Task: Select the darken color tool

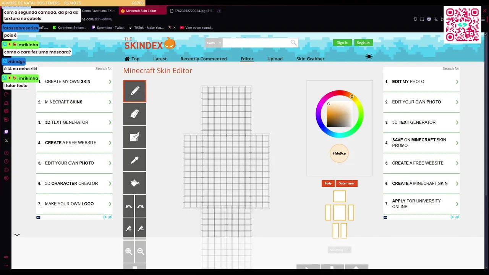Action: tap(140, 228)
